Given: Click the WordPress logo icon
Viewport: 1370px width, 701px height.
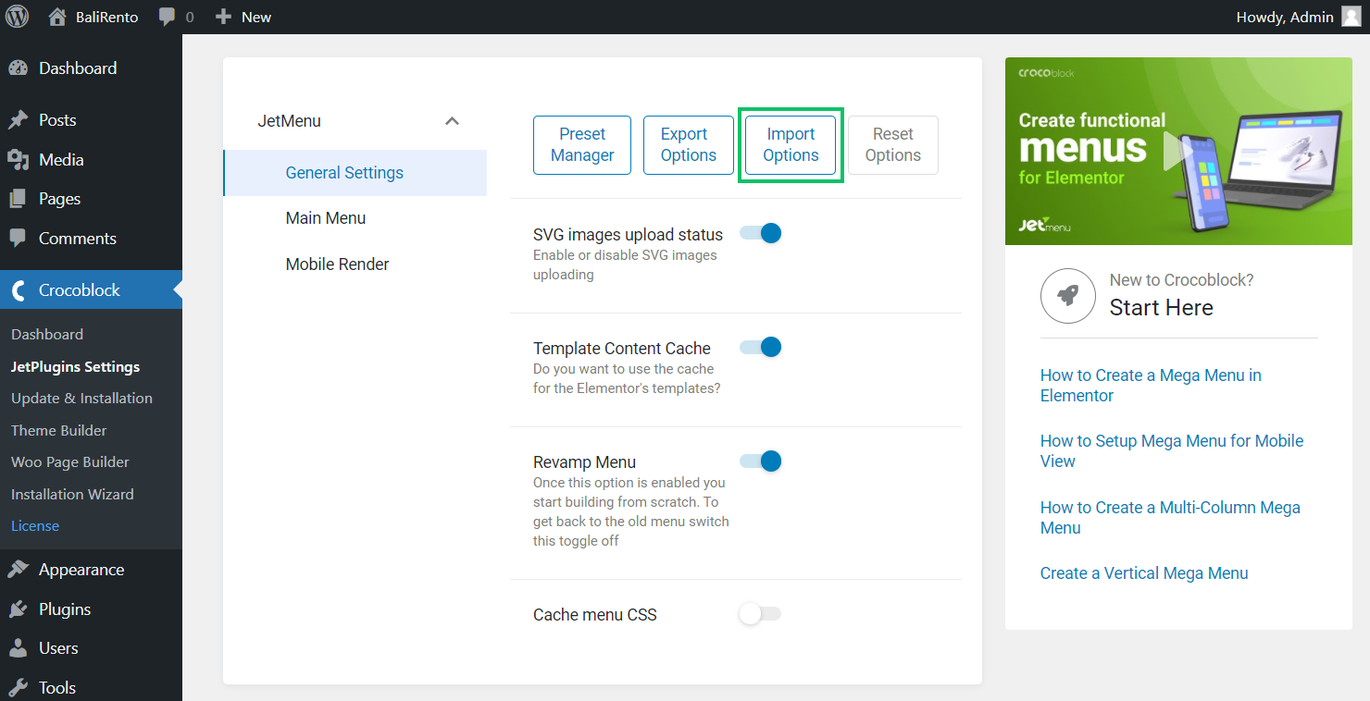Looking at the screenshot, I should 18,17.
